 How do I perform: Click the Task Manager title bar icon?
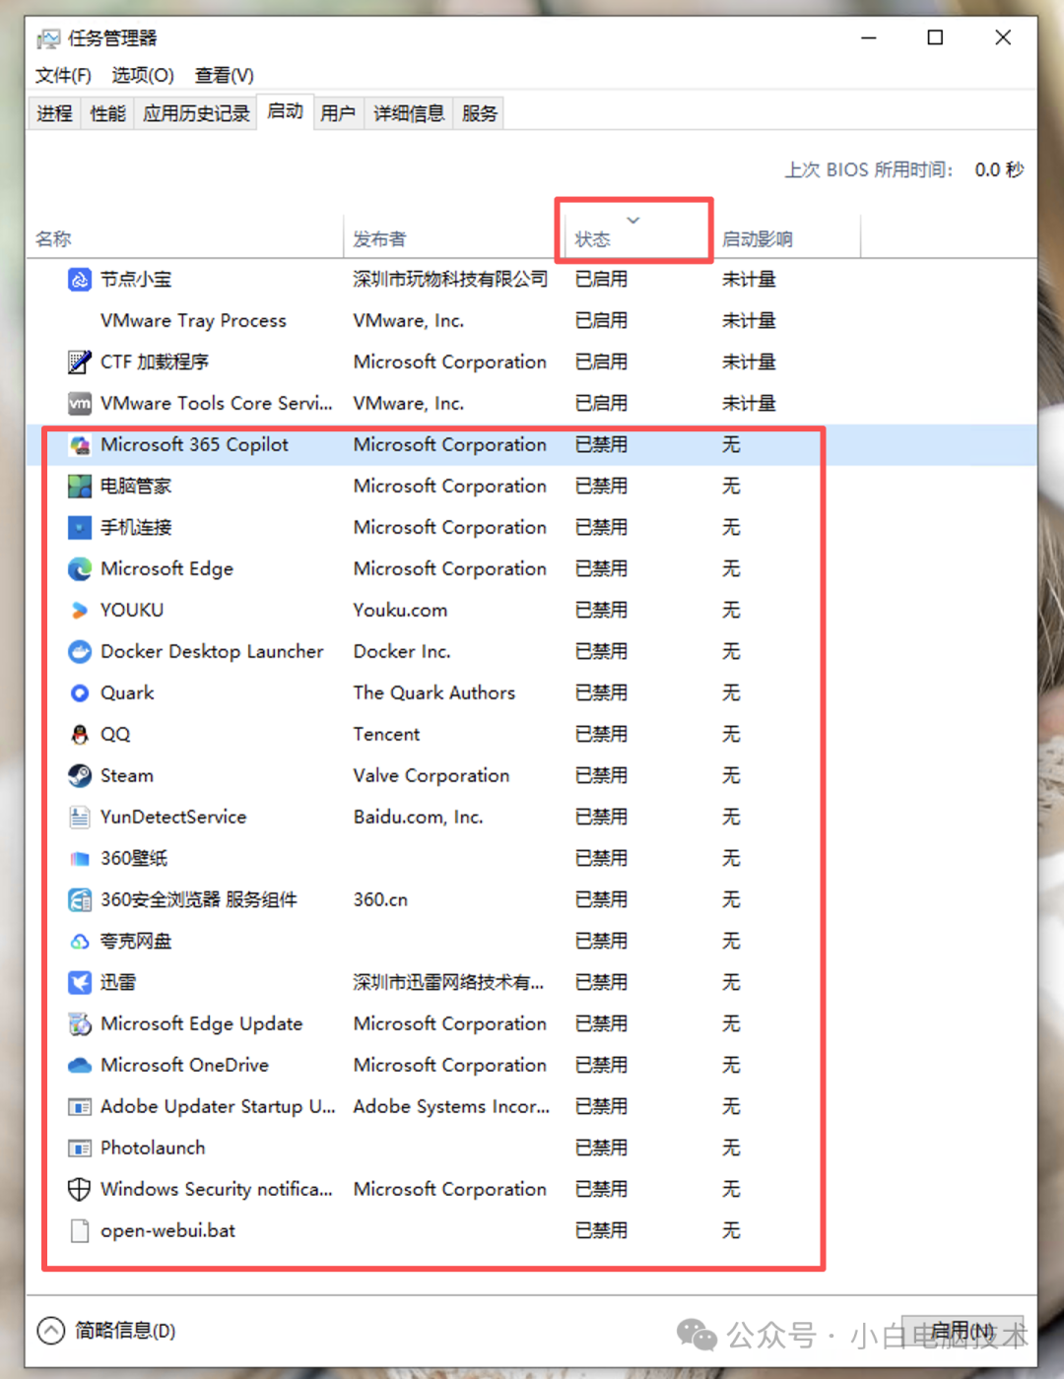point(47,39)
